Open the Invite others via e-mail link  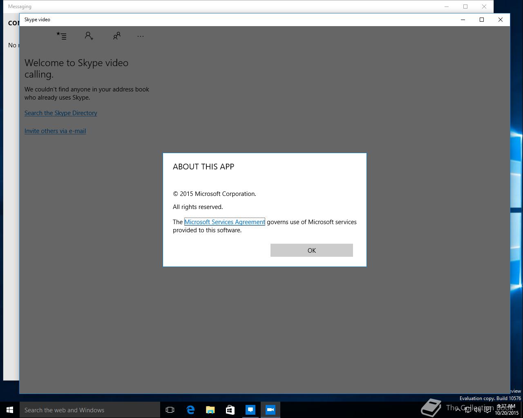[x=55, y=131]
